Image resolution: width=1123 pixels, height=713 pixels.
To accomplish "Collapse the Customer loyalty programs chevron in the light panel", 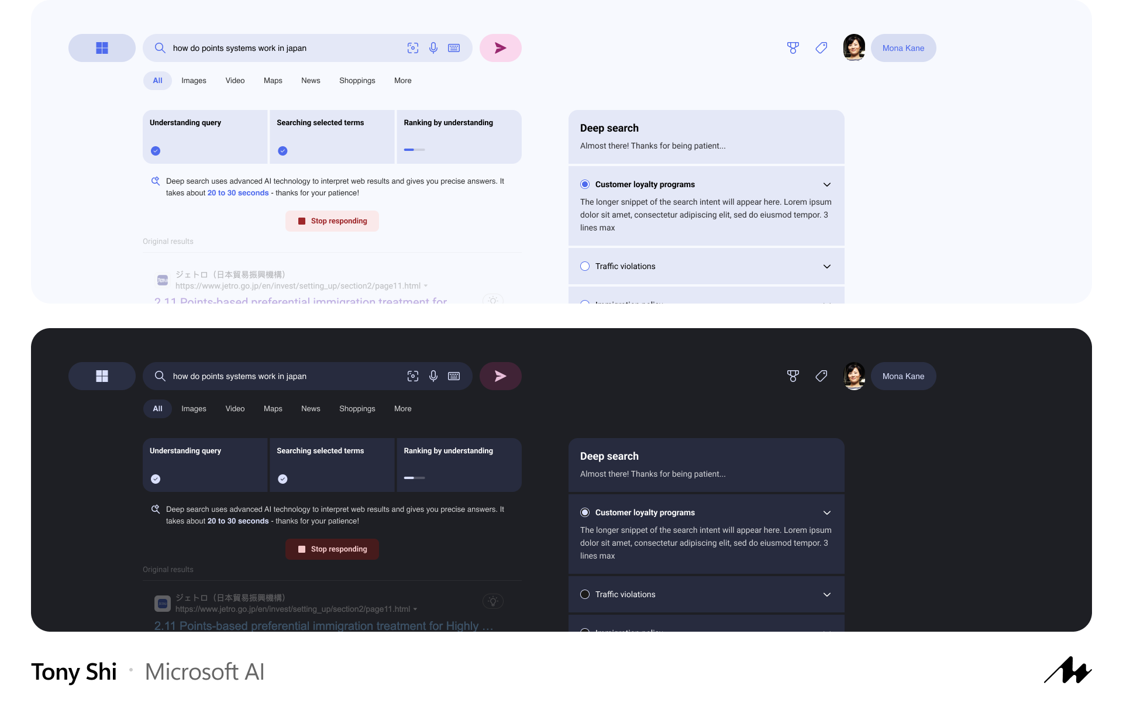I will 827,184.
